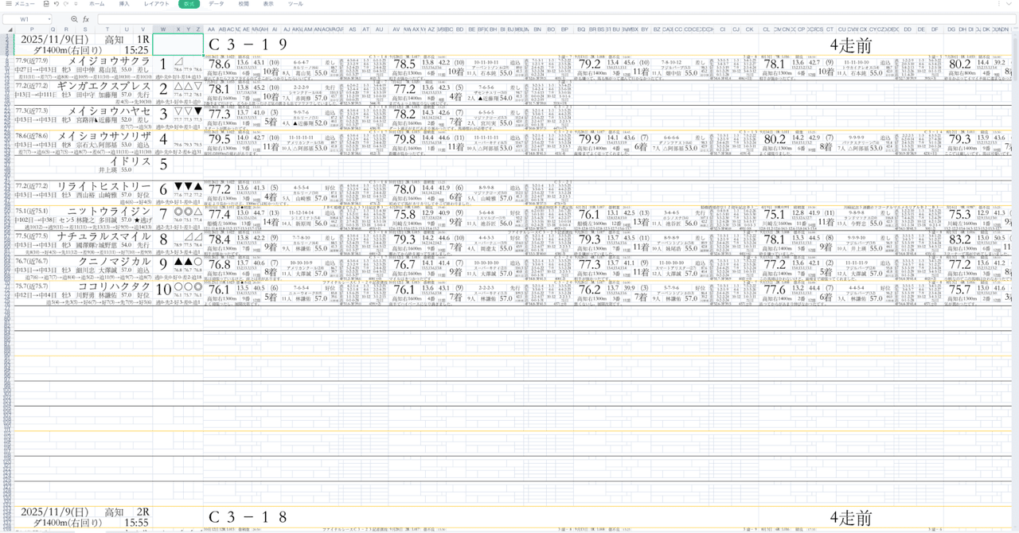Select column CK header
This screenshot has width=1019, height=533.
click(749, 29)
